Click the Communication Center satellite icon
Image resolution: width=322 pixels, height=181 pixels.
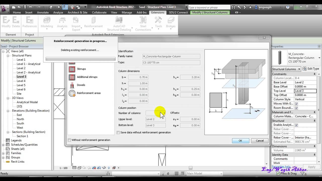coord(245,7)
